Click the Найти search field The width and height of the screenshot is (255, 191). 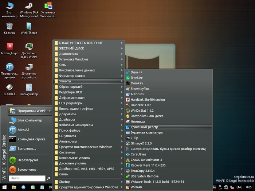click(27, 178)
